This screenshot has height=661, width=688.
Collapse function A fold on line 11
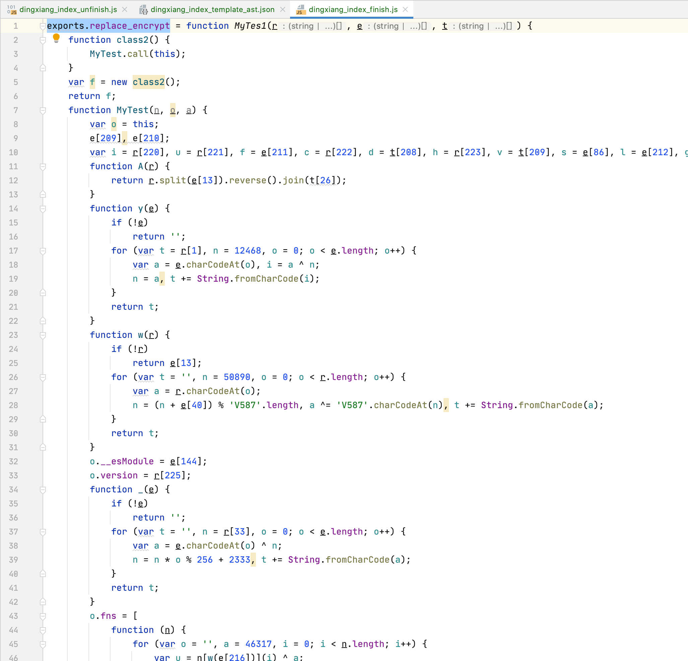pos(43,167)
